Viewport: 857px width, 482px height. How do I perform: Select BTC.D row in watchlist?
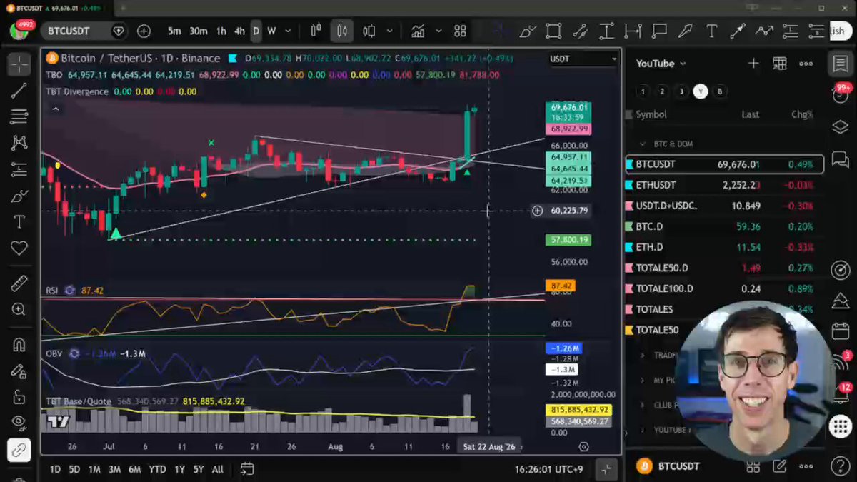[724, 226]
